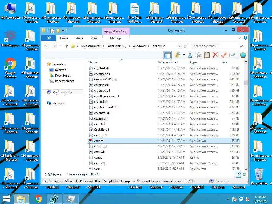Open the recent locations dropdown arrow
This screenshot has width=272, height=204.
(x=61, y=46)
